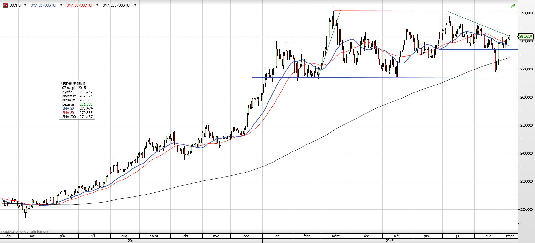Click the dec. month label

tap(246, 236)
